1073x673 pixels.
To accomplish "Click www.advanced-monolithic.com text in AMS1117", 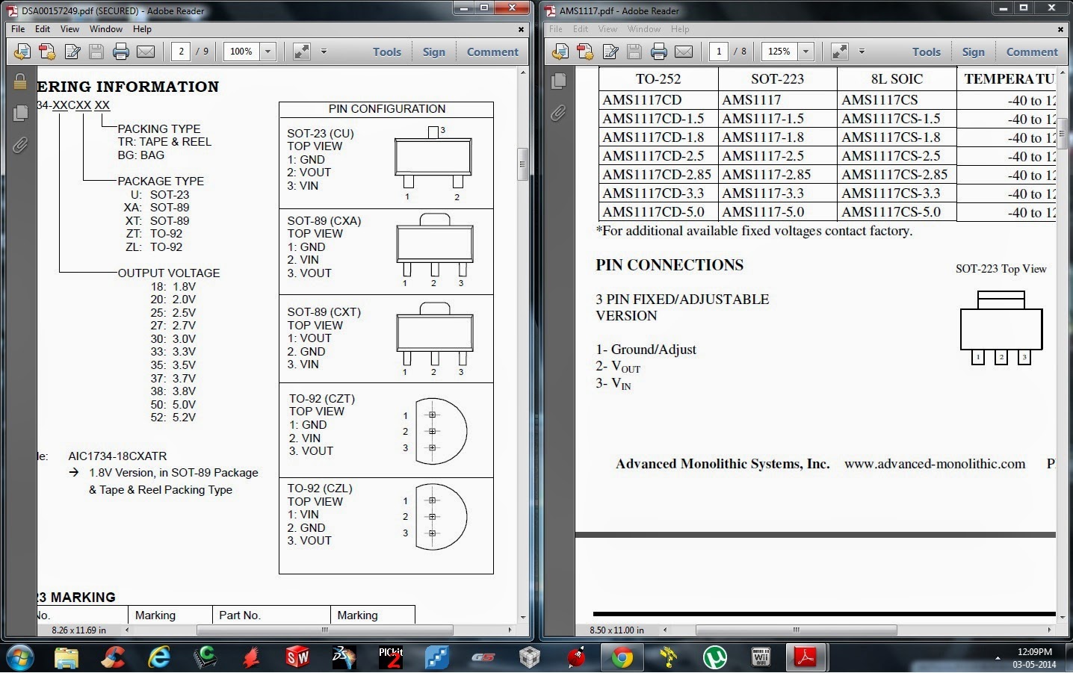I will [935, 464].
